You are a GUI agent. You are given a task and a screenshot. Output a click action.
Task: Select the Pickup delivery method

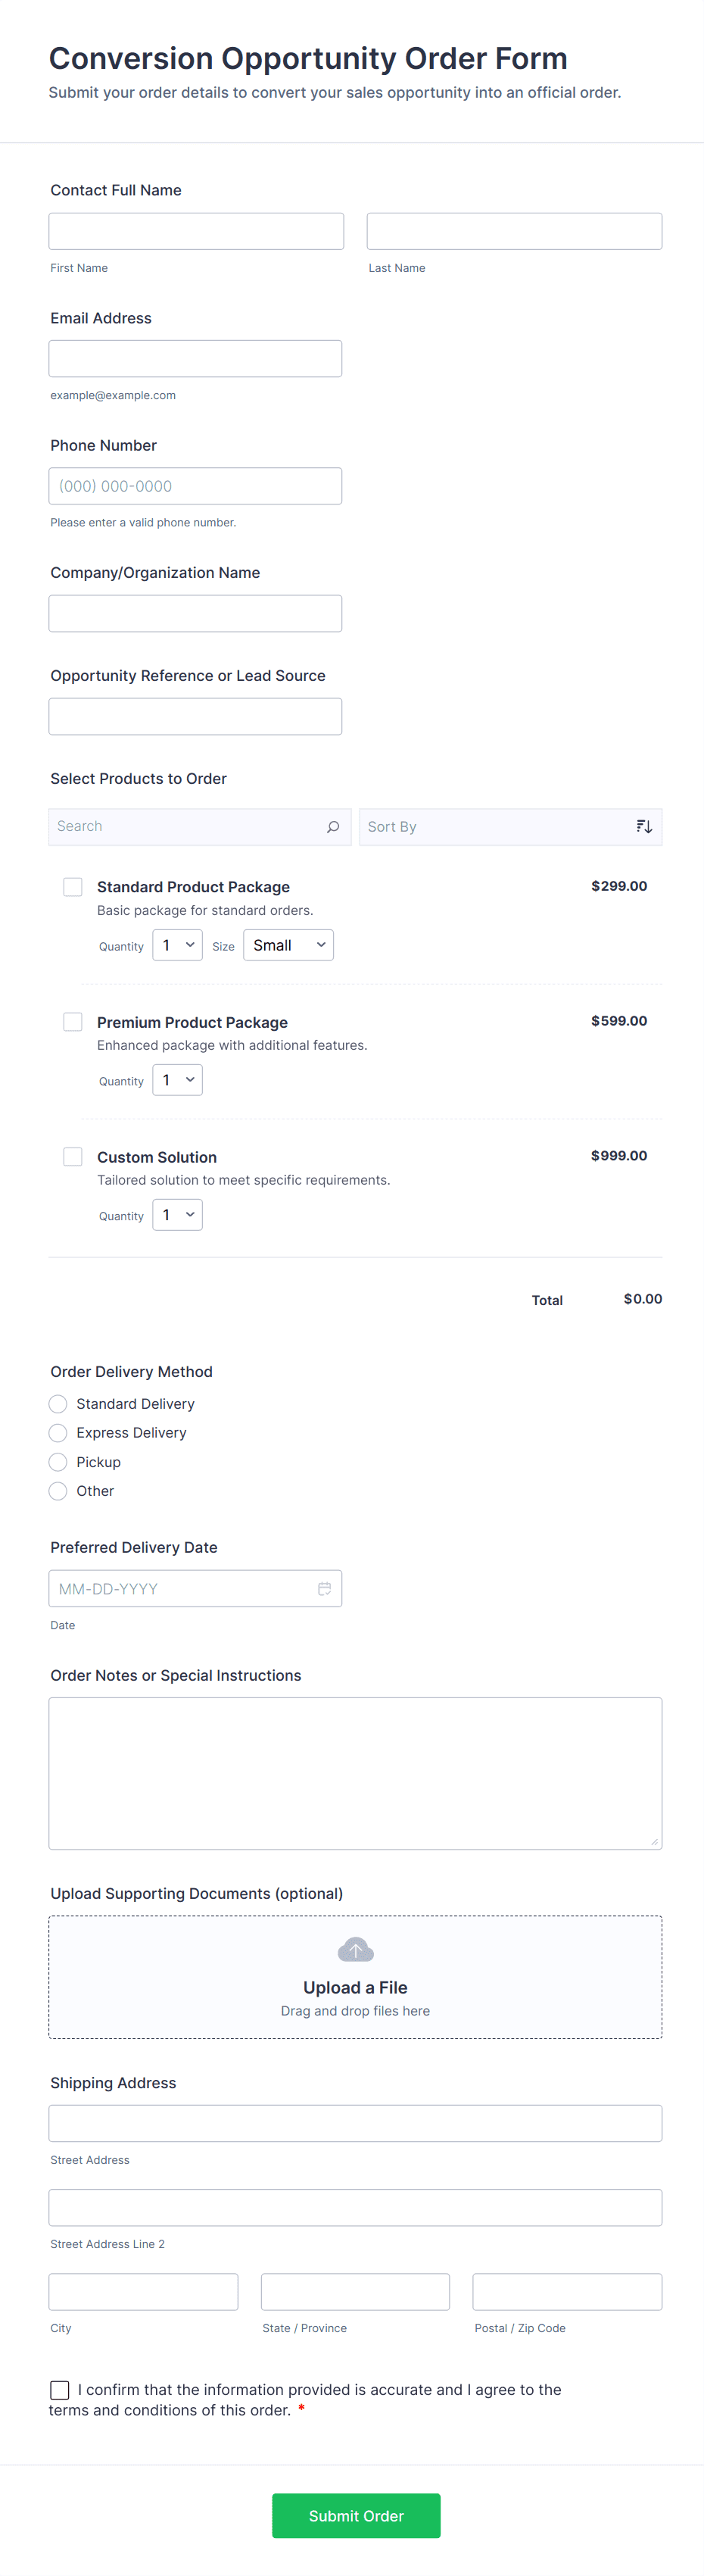[x=58, y=1462]
